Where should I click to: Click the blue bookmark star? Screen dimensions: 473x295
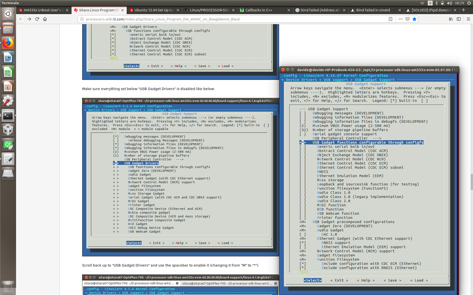pos(415,19)
